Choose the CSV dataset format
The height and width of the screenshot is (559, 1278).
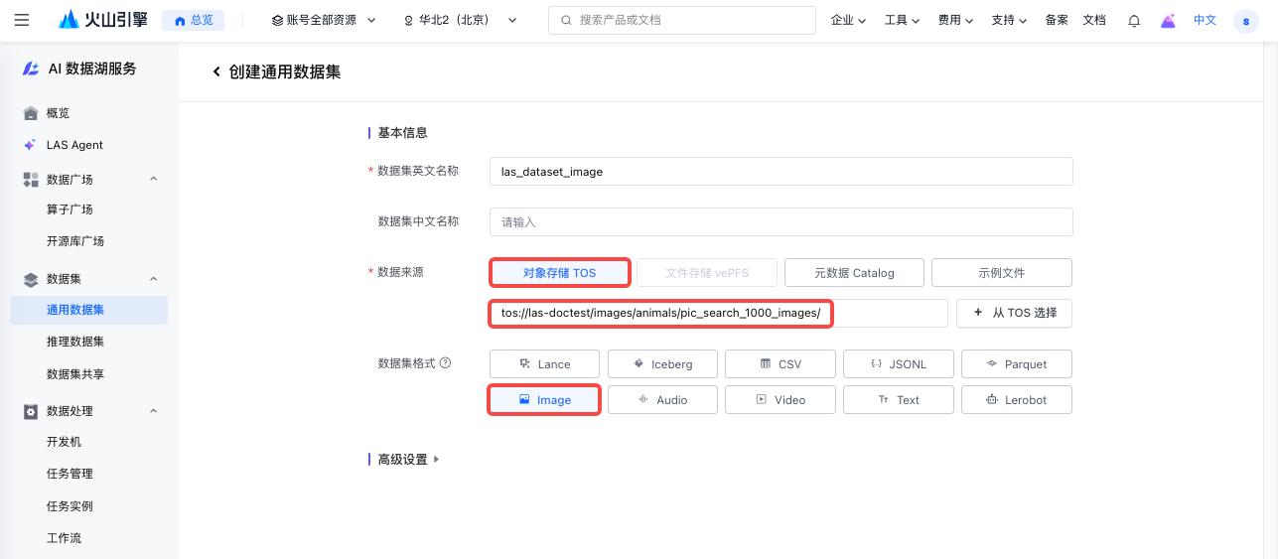[x=781, y=363]
